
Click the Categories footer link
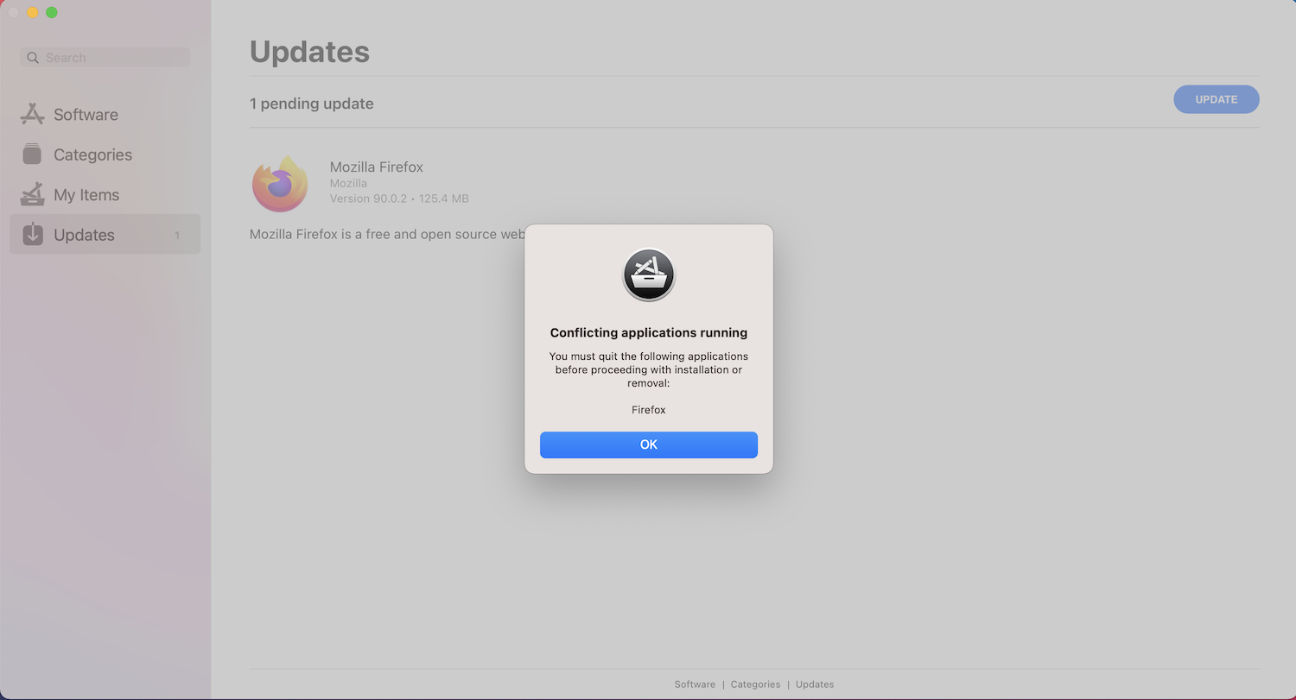(x=755, y=684)
